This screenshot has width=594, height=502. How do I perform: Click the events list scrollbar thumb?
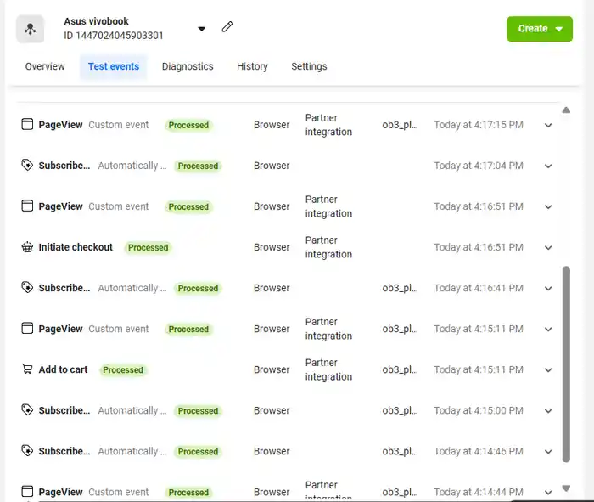[566, 364]
